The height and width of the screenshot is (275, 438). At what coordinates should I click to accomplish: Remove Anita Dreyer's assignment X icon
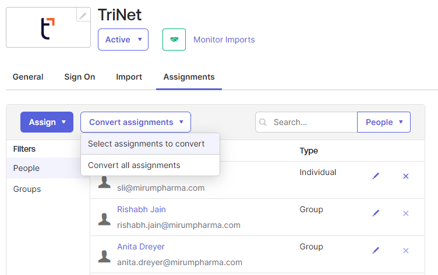pyautogui.click(x=405, y=251)
